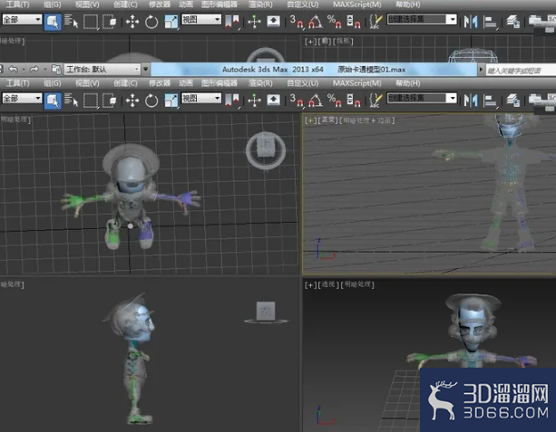Click Align tool in toolbar beneath the title bar
The image size is (556, 432).
tap(491, 101)
